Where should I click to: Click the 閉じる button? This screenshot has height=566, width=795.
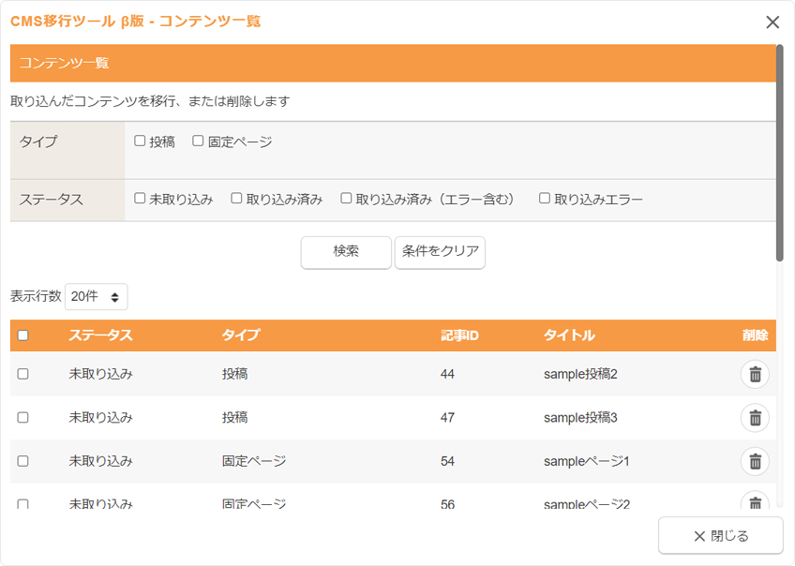720,536
